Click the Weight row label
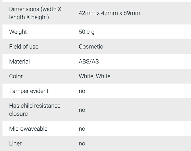Viewport: 191px width, 151px height. 18,32
